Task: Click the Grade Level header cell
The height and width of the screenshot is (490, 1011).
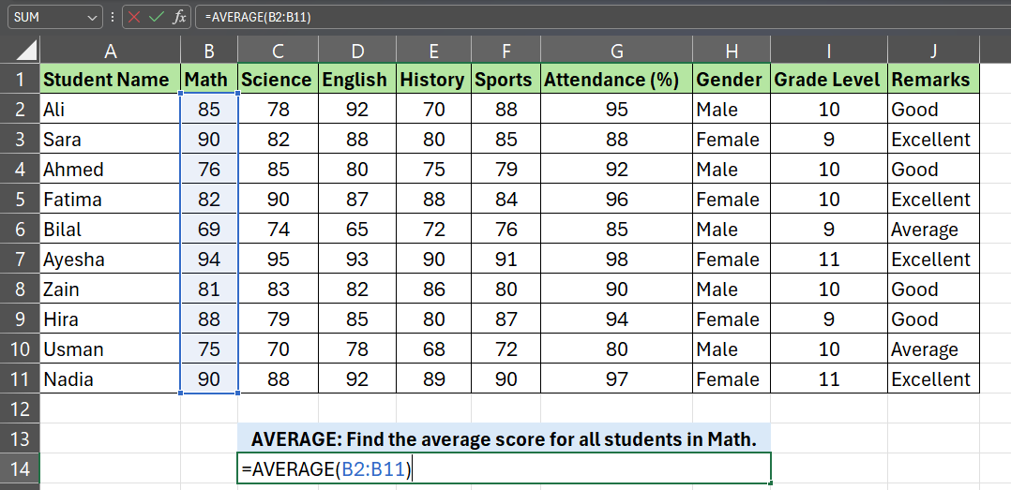Action: tap(828, 80)
